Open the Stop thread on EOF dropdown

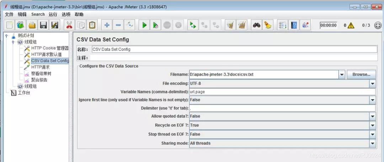(373, 134)
